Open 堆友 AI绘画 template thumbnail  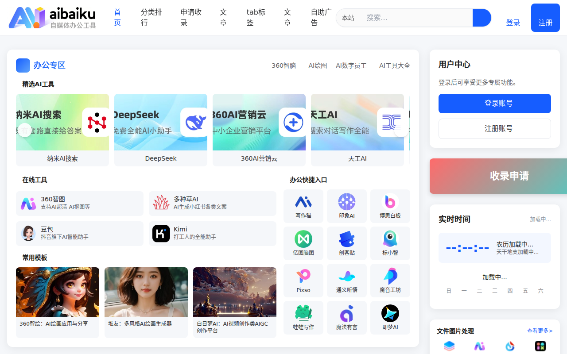146,292
